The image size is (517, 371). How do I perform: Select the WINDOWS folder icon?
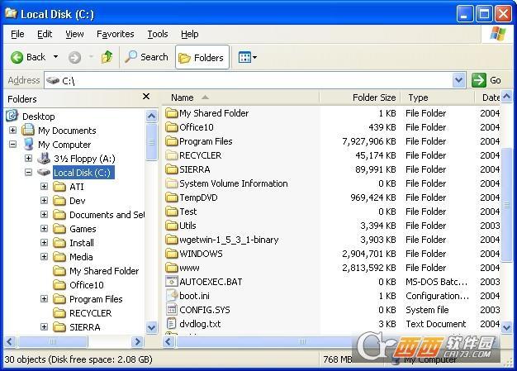click(172, 254)
